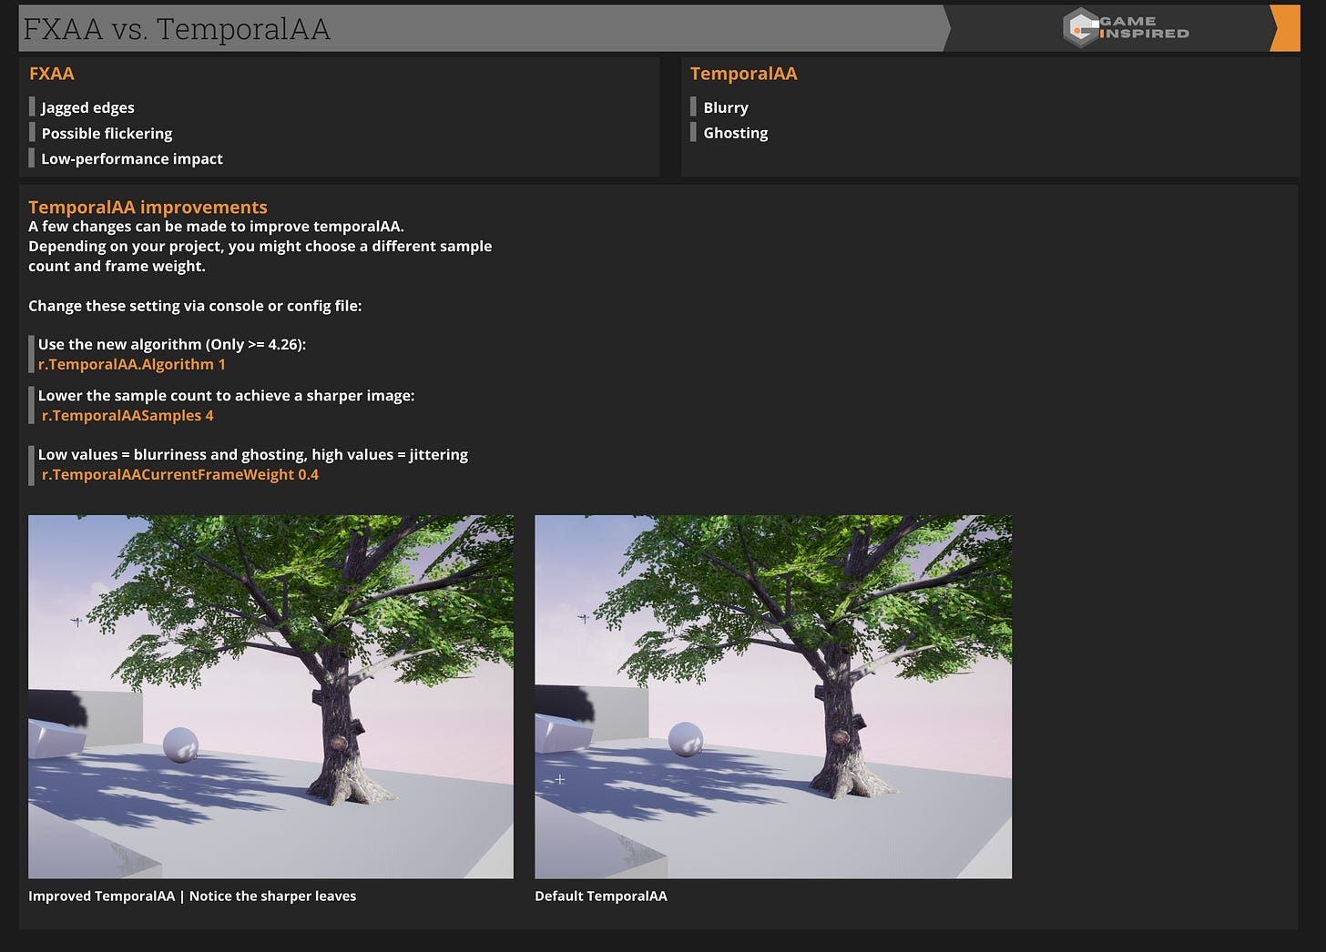Open the TemporalAA improvements heading

tap(148, 207)
